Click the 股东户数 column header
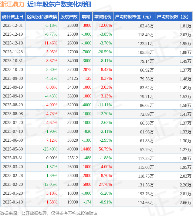 (69, 17)
